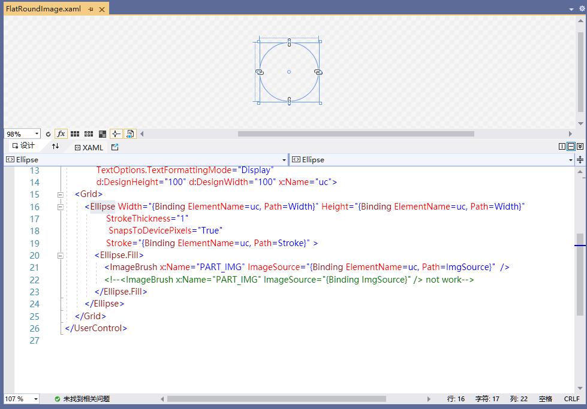This screenshot has height=409, width=587.
Task: Open the document tab list dropdown arrow
Action: (571, 9)
